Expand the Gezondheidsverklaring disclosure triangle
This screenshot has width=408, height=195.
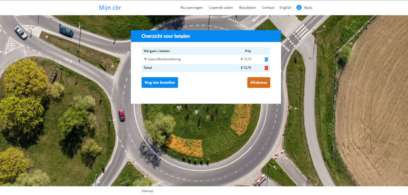pyautogui.click(x=145, y=59)
